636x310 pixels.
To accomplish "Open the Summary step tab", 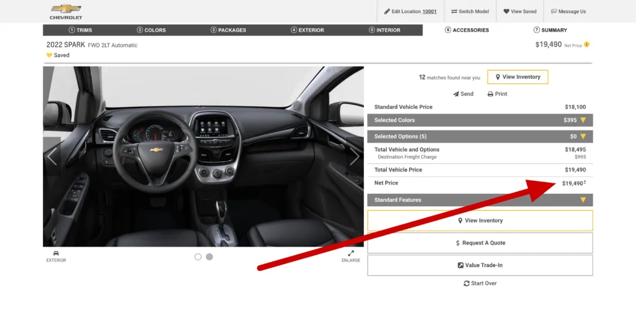I will click(x=550, y=30).
